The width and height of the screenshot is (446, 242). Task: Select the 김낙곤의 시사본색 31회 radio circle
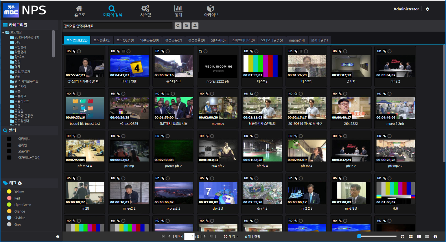coord(79,51)
